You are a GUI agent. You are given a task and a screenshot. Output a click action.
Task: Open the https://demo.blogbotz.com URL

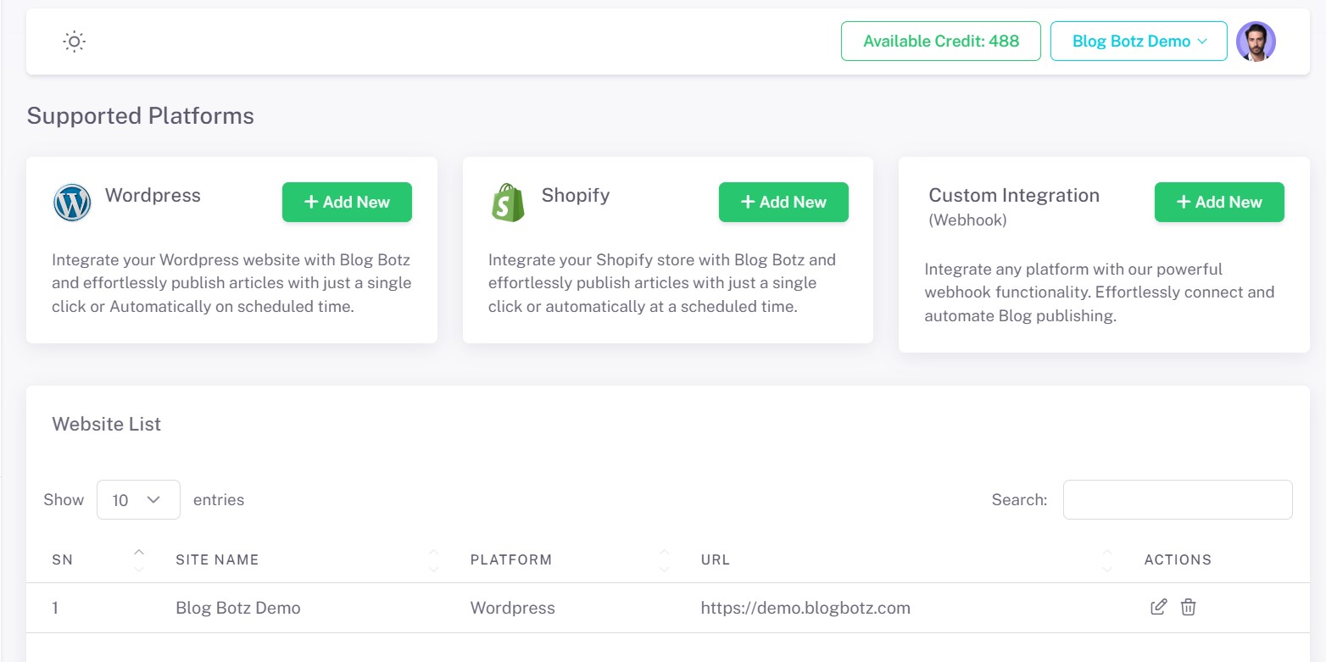tap(805, 608)
